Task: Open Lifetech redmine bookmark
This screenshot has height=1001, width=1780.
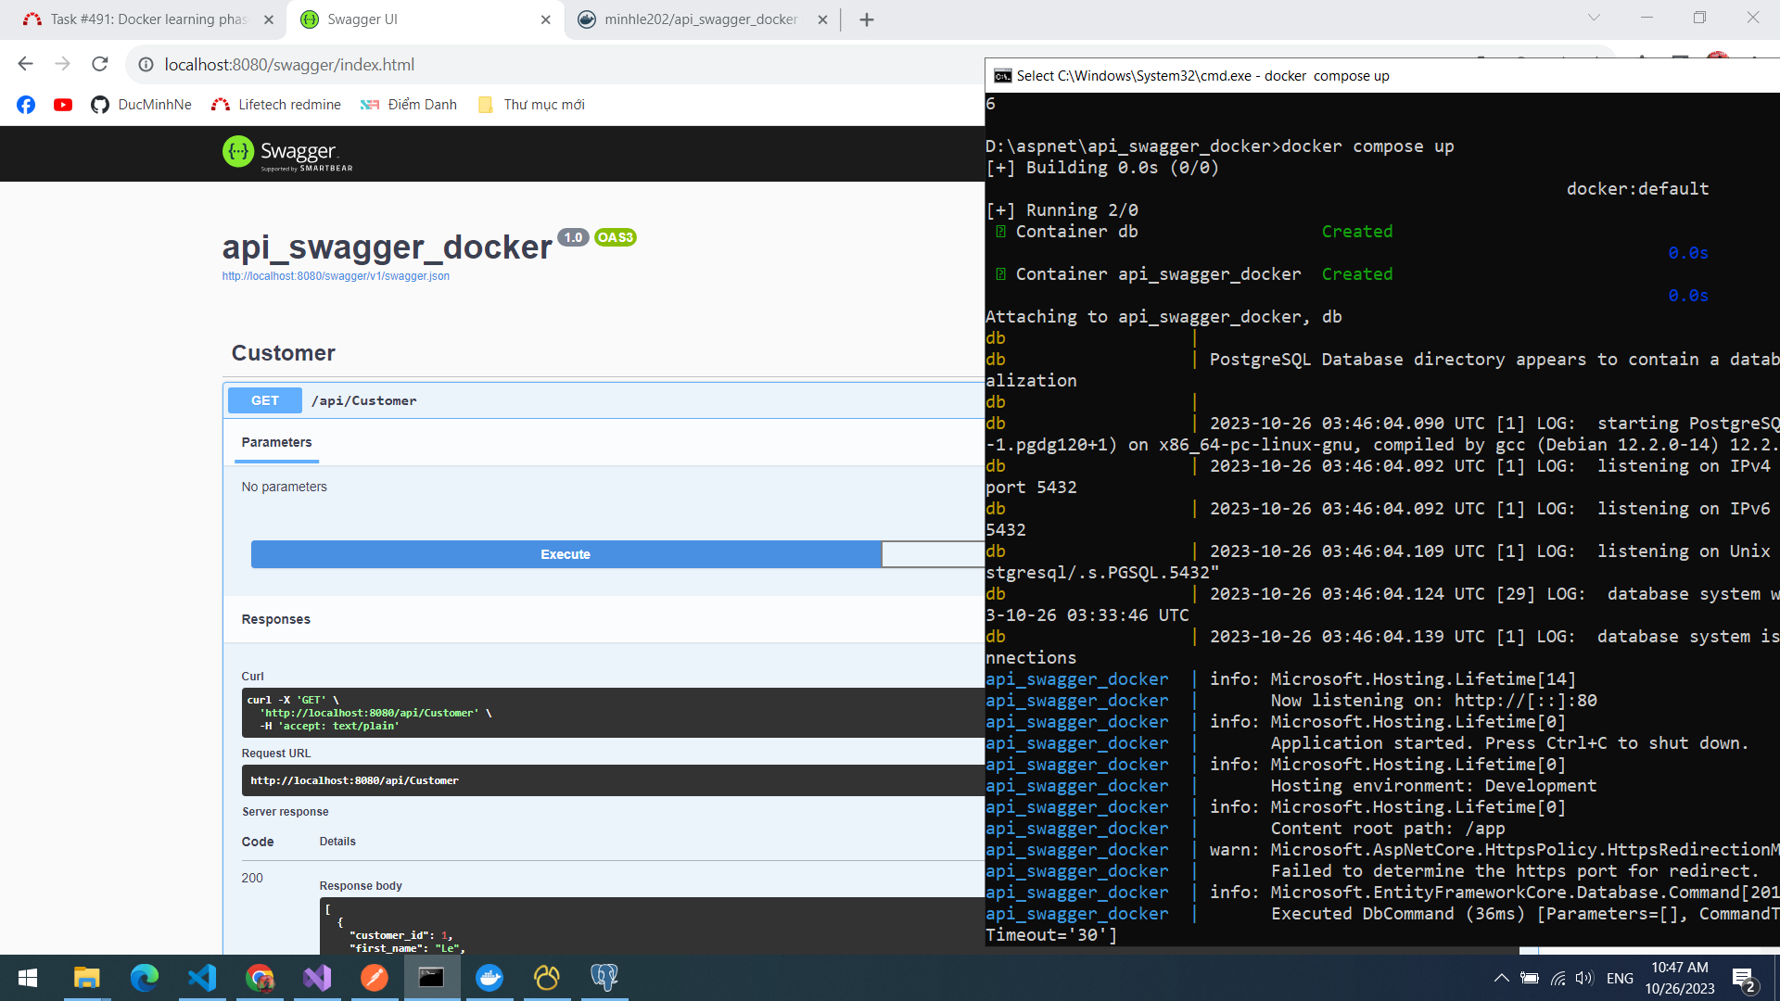Action: [x=276, y=105]
